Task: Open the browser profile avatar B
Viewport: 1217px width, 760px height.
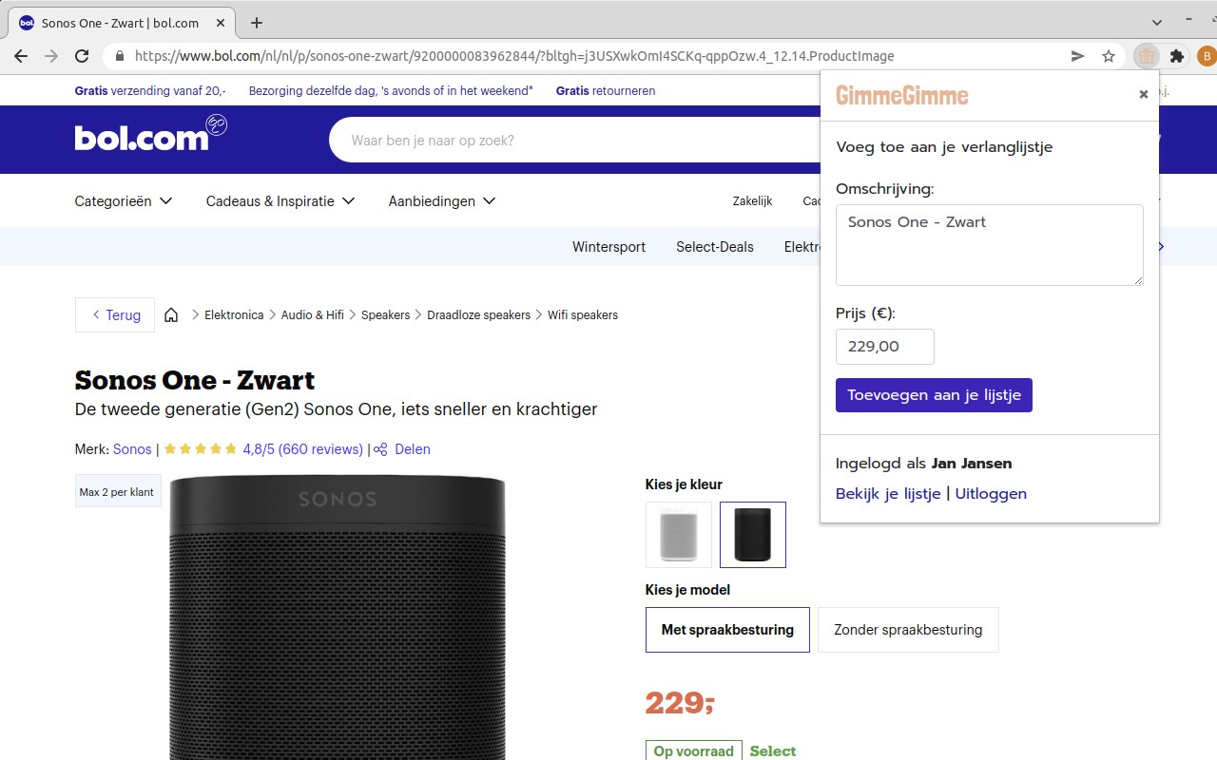Action: tap(1207, 56)
